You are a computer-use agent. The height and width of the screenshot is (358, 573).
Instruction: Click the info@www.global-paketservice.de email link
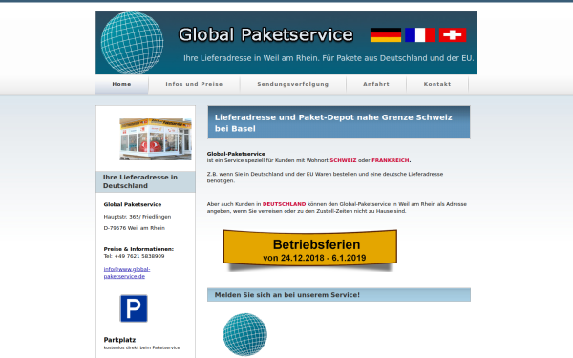coord(127,273)
